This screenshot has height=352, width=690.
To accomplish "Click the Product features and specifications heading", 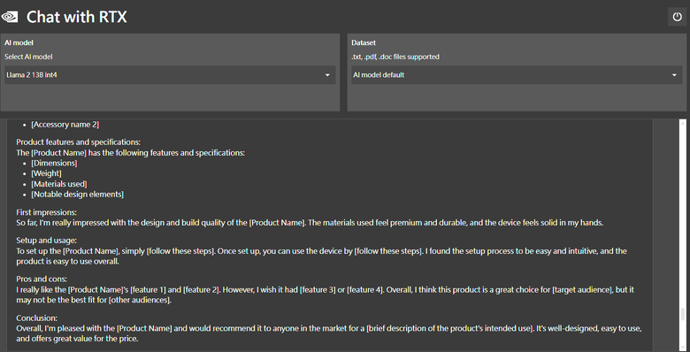I will pos(79,142).
